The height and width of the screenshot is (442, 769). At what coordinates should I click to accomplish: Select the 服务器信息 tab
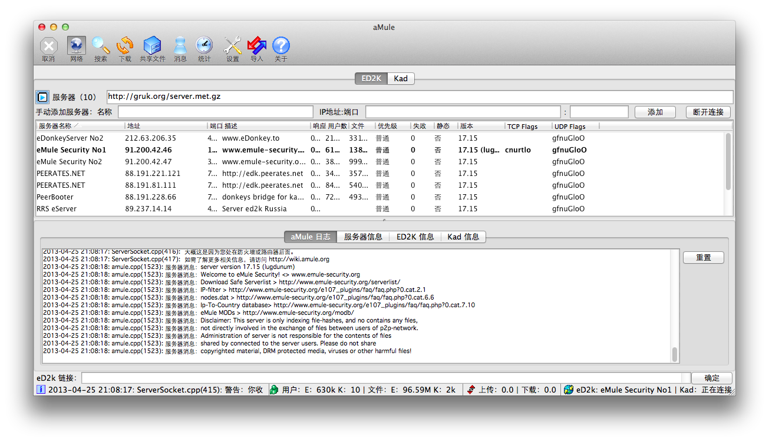click(363, 237)
